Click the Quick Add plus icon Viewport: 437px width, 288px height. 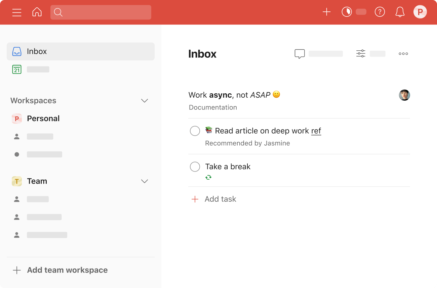326,12
